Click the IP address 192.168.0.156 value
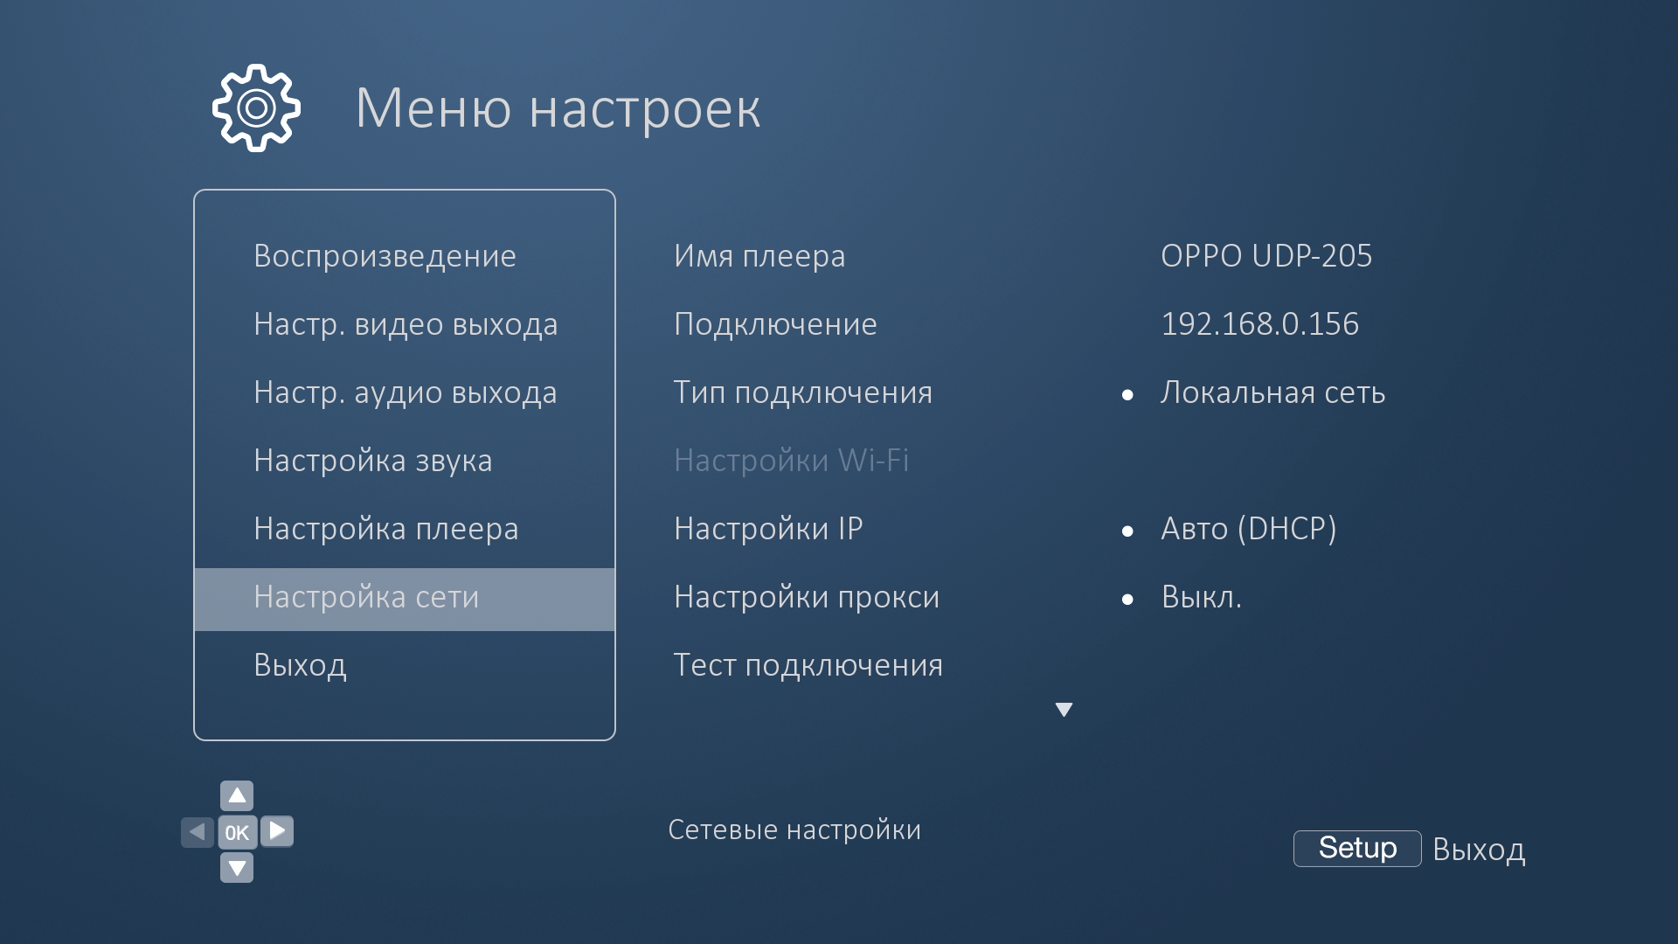 [1259, 324]
